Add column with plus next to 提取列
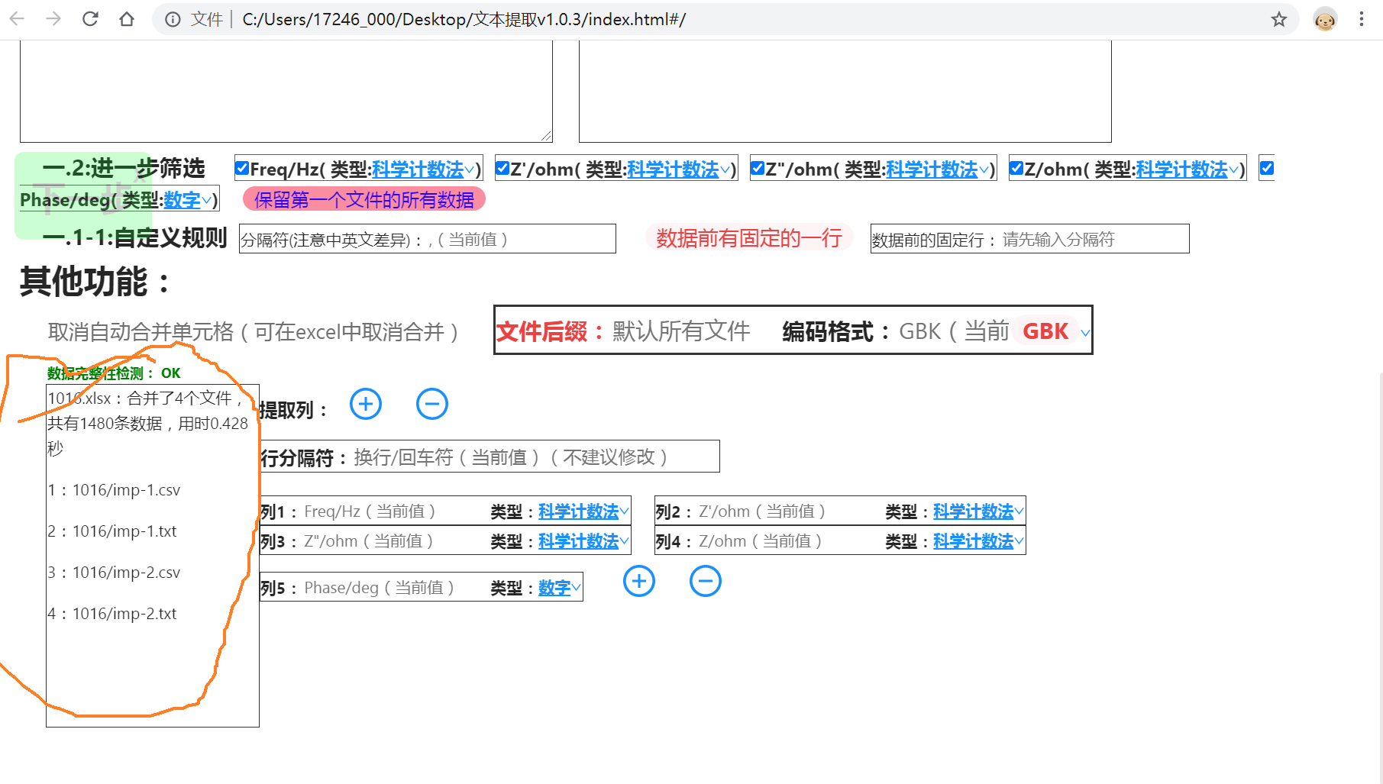This screenshot has height=784, width=1383. click(366, 404)
